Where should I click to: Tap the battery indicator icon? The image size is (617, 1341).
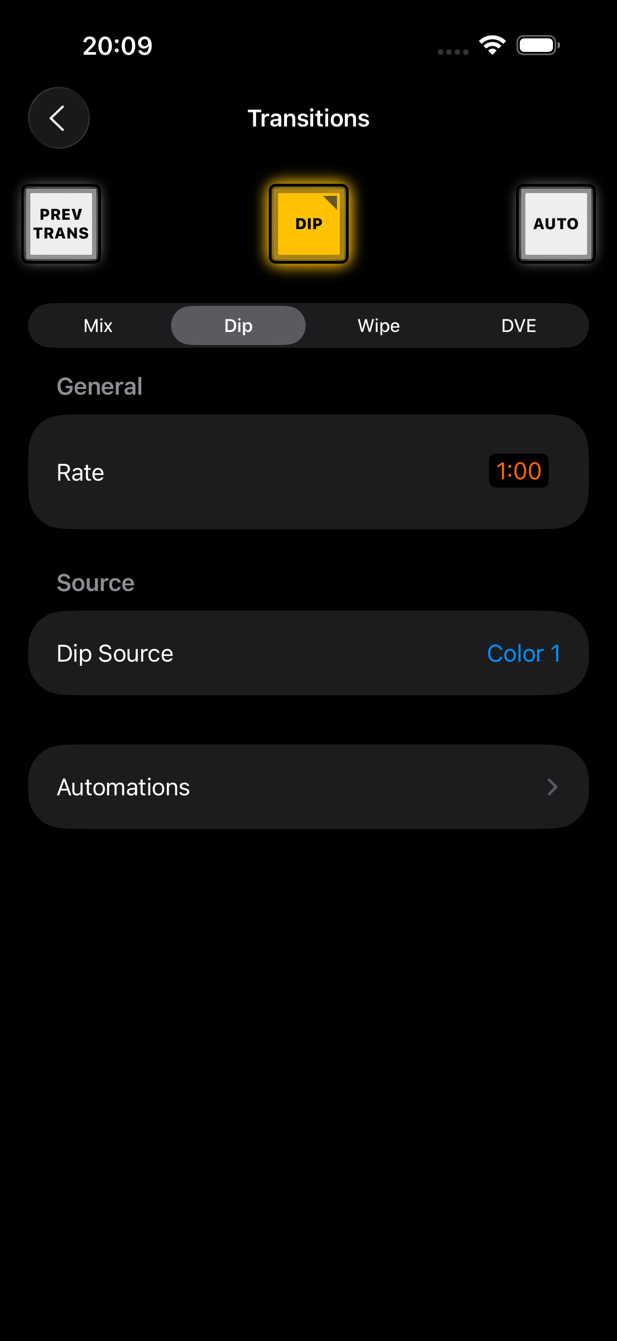point(538,45)
